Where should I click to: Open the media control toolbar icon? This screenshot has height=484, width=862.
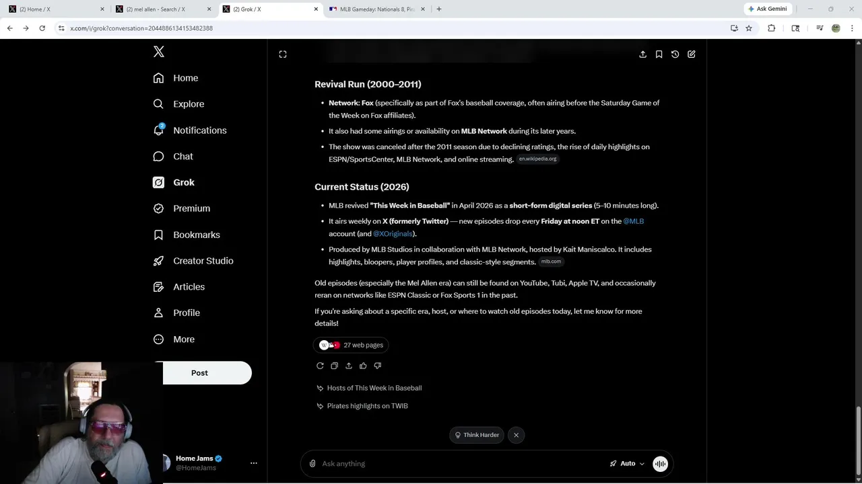pos(820,28)
